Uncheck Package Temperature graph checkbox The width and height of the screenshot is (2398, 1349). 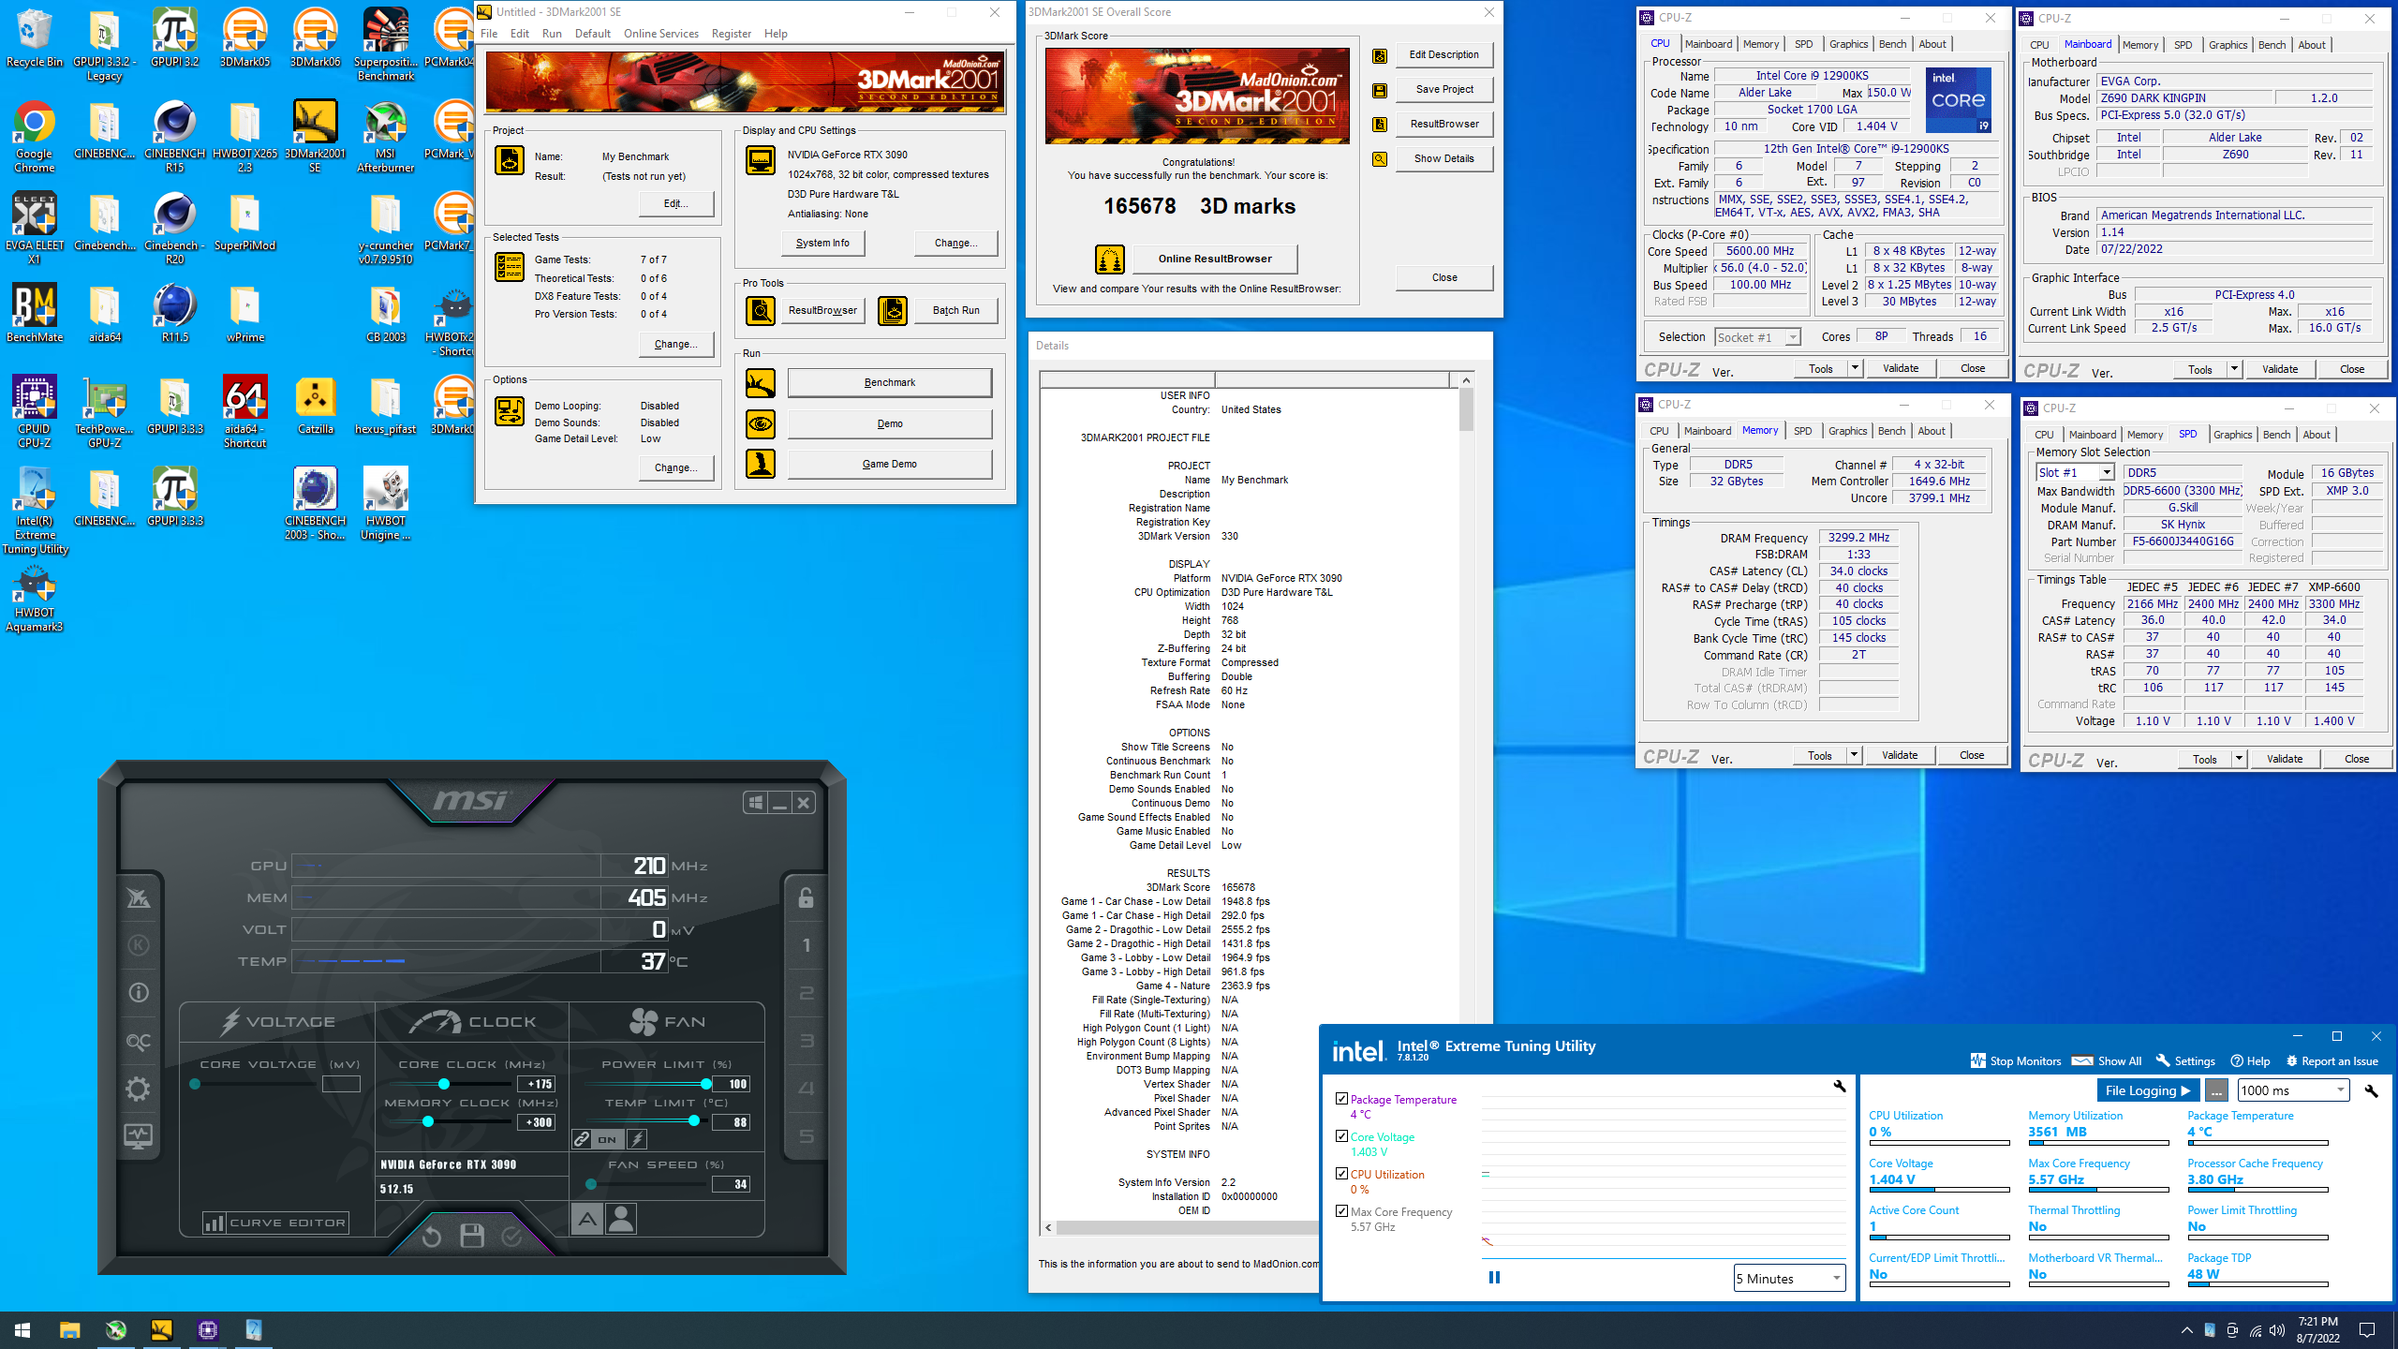(x=1341, y=1099)
